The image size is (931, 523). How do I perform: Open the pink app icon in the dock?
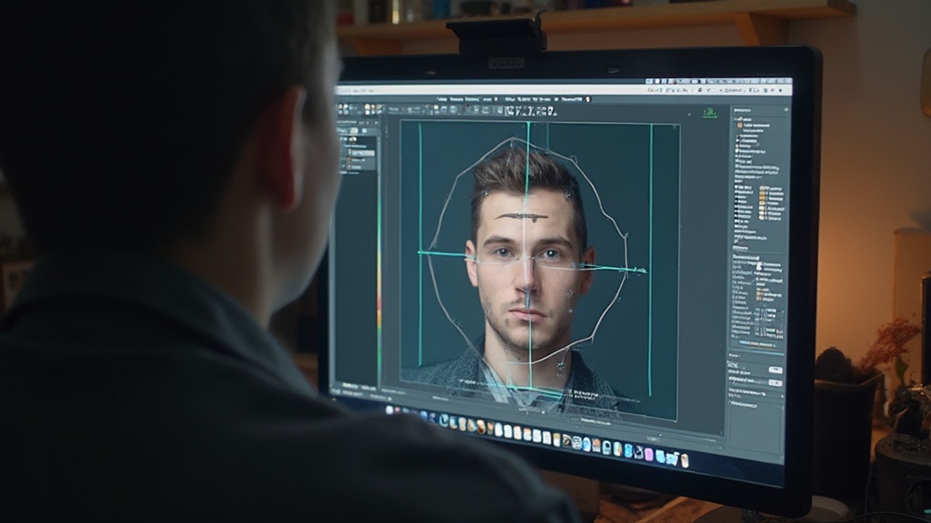coord(649,455)
